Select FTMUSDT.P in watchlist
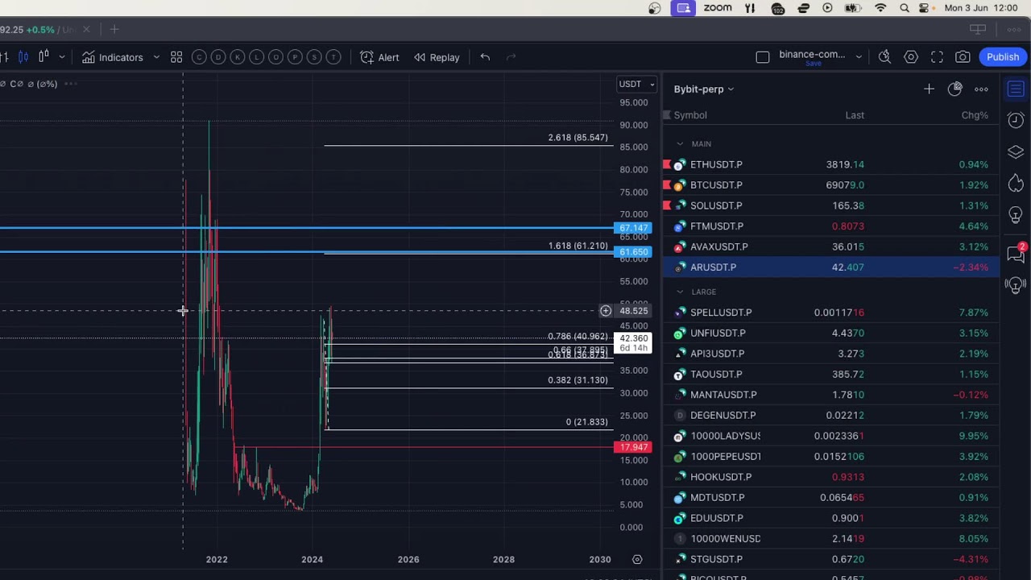The height and width of the screenshot is (580, 1031). (x=831, y=226)
